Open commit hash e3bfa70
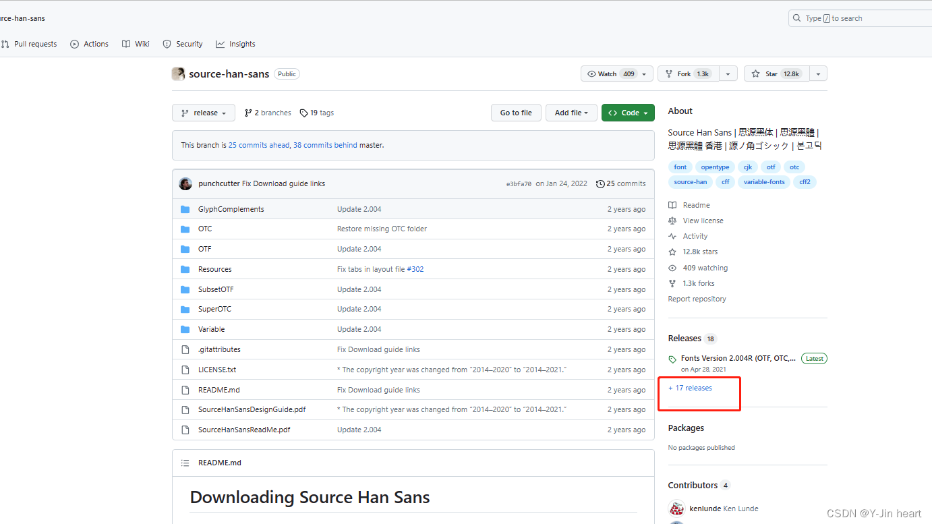Screen dimensions: 932x524 coord(519,183)
